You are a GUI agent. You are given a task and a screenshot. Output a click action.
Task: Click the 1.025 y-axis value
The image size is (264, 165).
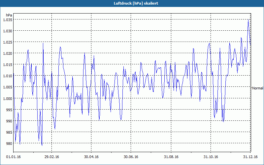(x=8, y=42)
